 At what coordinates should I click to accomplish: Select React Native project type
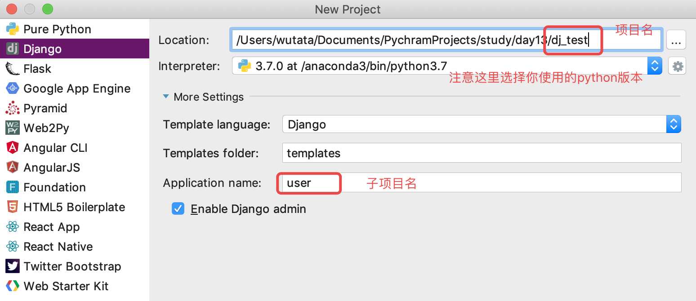(58, 247)
